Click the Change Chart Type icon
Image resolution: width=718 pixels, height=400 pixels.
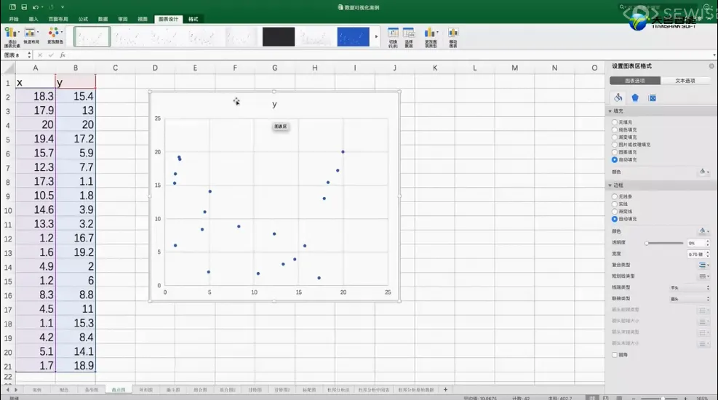point(431,37)
